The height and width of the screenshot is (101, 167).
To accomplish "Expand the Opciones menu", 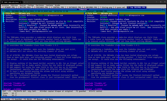I will point(40,5).
